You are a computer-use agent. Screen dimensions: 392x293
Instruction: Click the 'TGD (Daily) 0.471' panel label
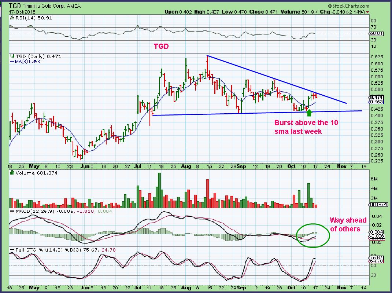click(38, 56)
